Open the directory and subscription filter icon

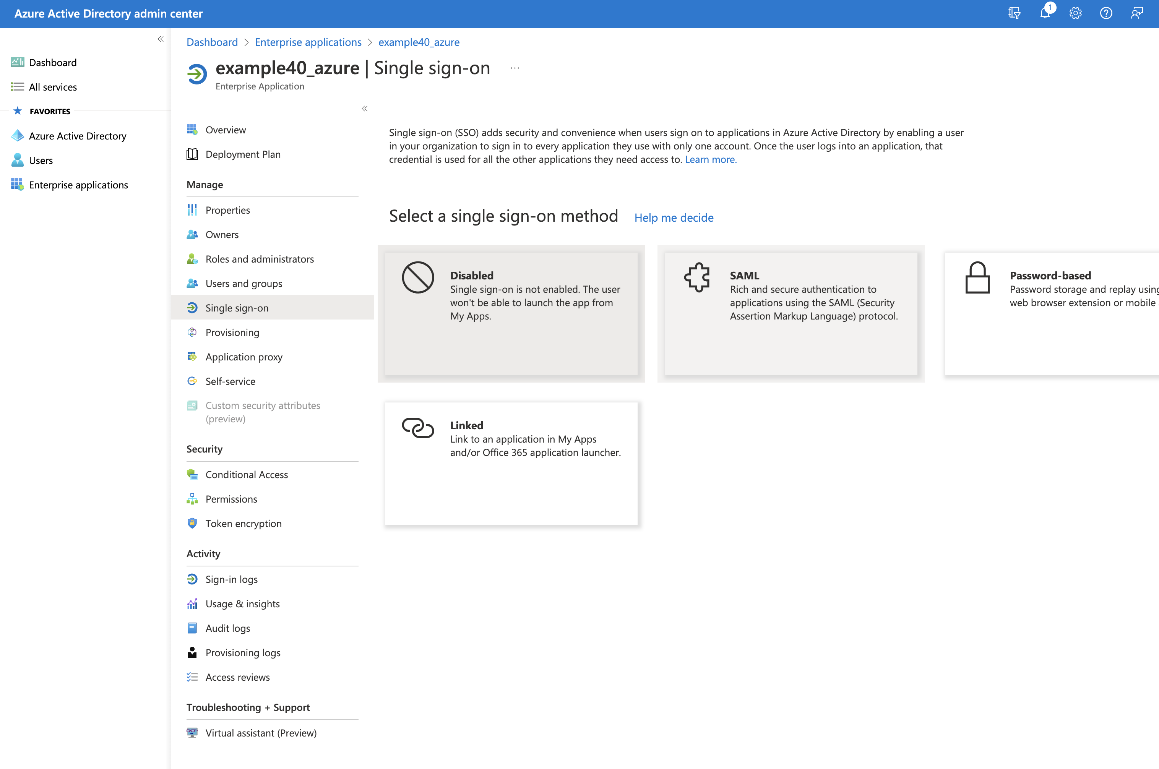tap(1014, 13)
